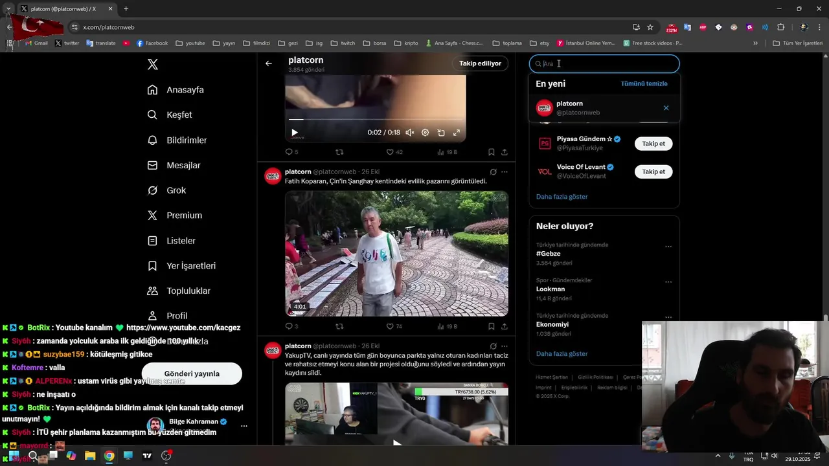Open Keşfet in the sidebar

pos(170,115)
